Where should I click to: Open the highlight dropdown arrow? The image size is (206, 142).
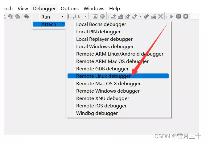pos(85,16)
